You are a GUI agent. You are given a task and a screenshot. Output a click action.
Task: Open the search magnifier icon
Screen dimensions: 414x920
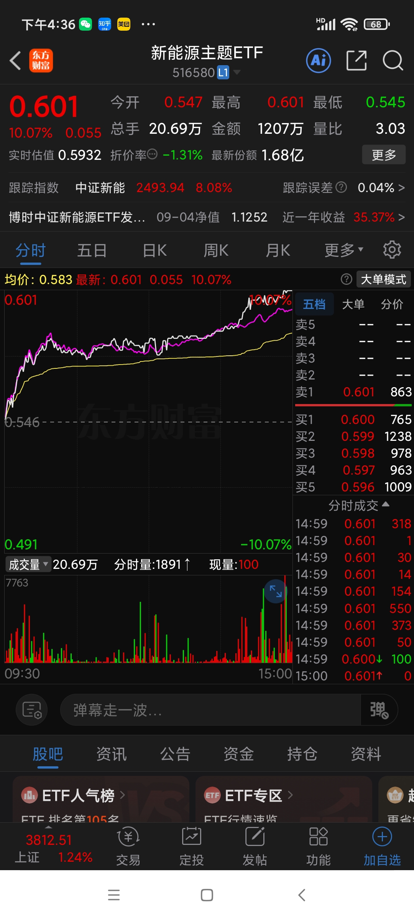[x=393, y=61]
